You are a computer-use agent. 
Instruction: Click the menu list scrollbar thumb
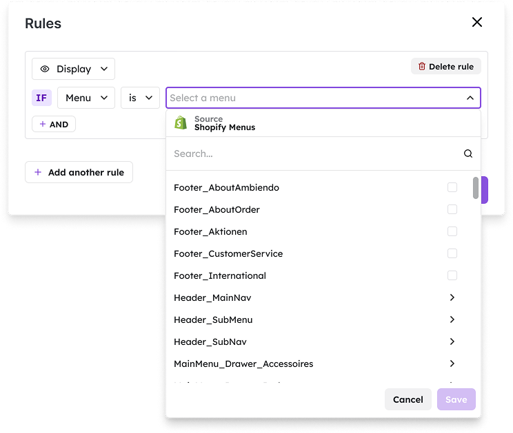476,188
